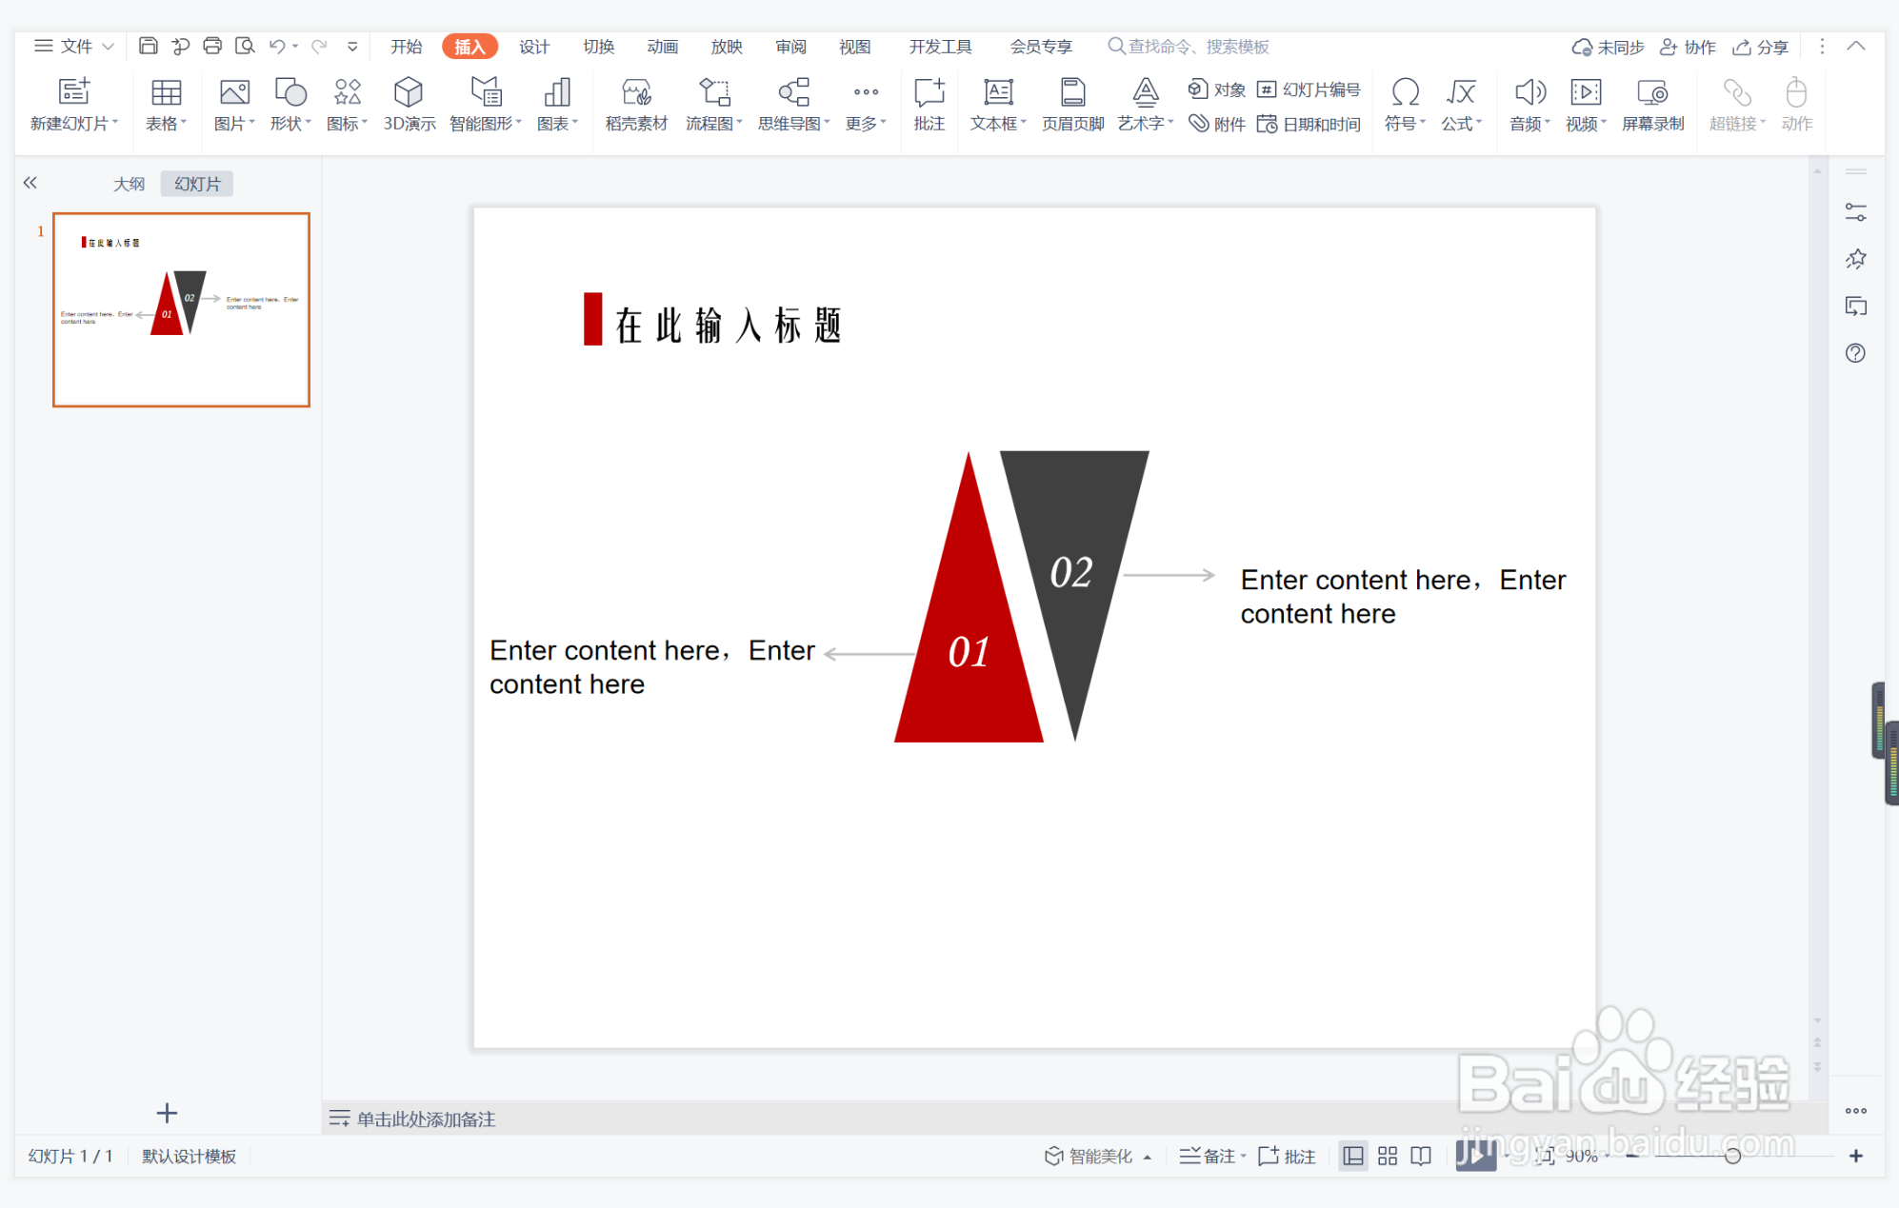Switch to Slide Sorter view icon

tap(1387, 1156)
